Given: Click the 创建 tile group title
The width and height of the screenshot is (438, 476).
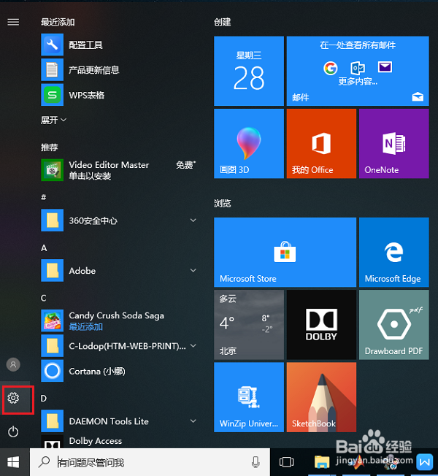Looking at the screenshot, I should (x=223, y=22).
